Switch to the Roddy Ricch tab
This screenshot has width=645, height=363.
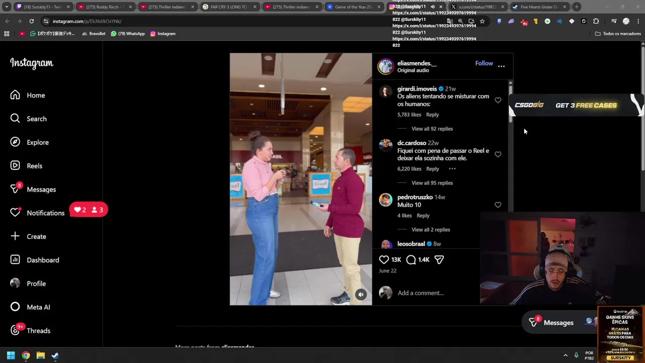pos(105,7)
